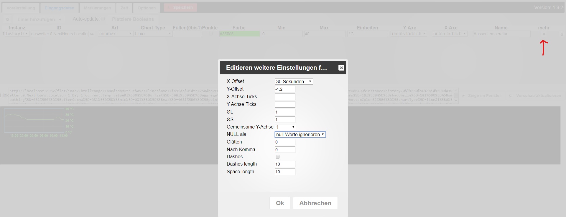Switch to the Zeit tab
566x217 pixels.
pos(124,8)
